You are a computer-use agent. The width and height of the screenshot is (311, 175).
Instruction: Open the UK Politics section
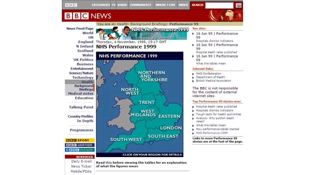coord(83,60)
